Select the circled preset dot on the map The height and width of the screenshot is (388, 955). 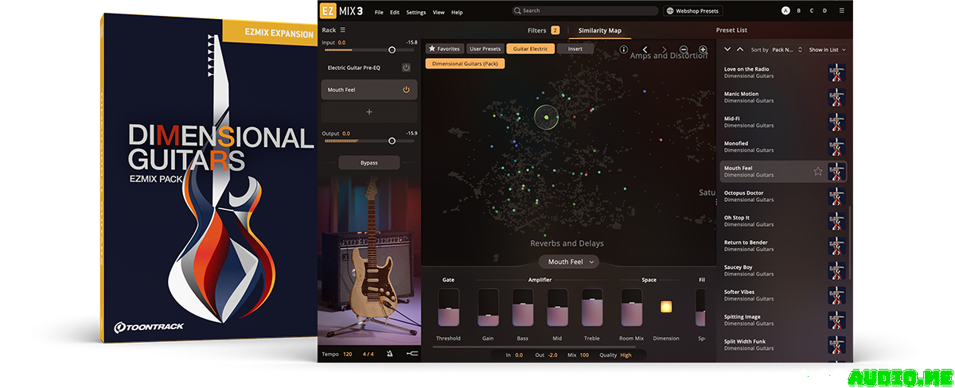coord(547,118)
